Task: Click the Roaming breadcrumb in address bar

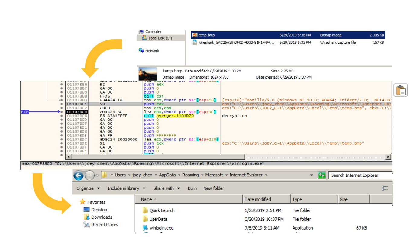Action: (190, 175)
